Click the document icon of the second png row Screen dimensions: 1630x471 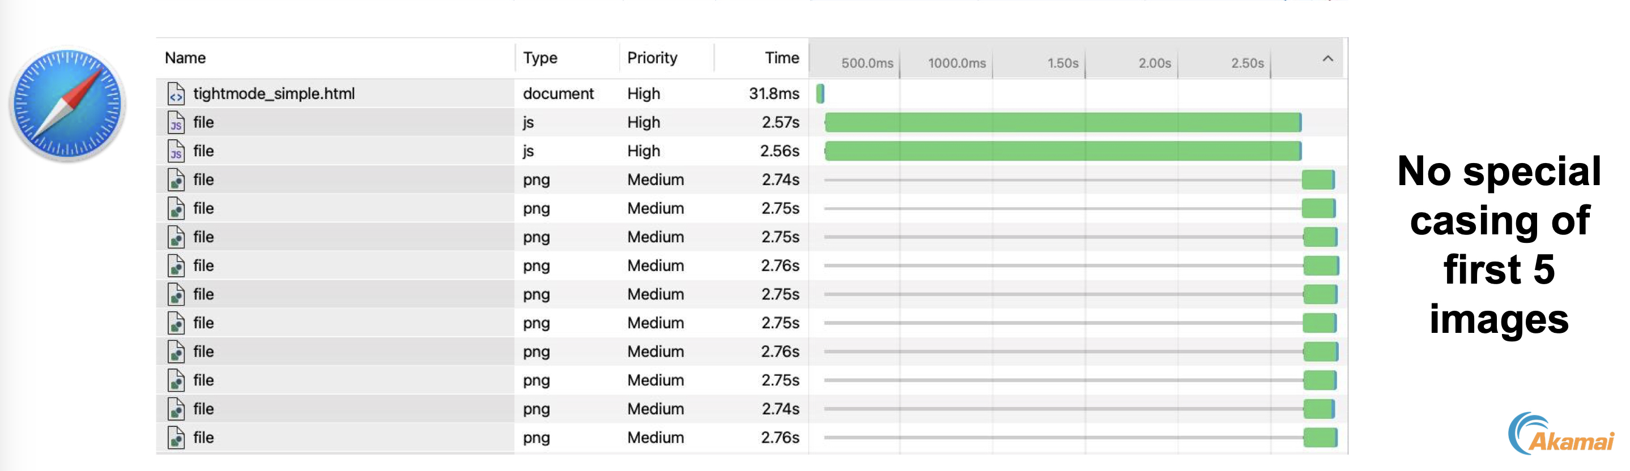176,209
